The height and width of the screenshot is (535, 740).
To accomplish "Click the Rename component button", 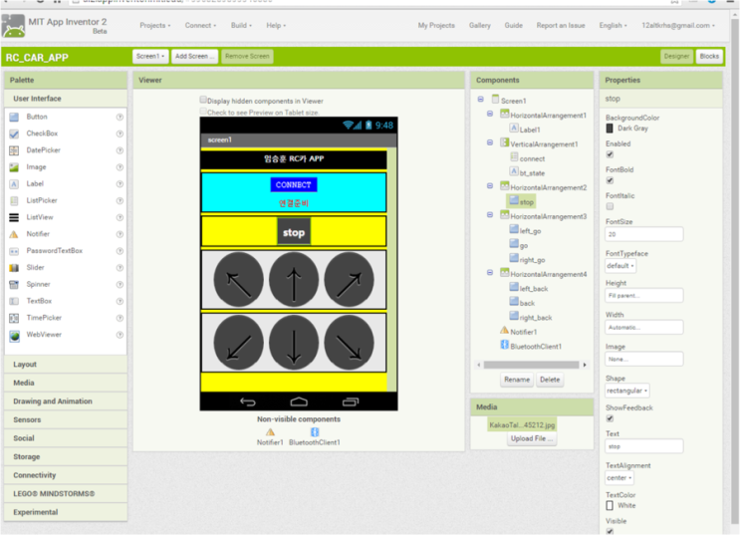I will point(517,380).
